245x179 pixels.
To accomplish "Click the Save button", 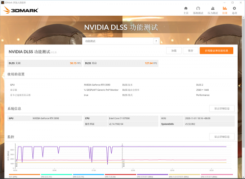I will 191,51.
